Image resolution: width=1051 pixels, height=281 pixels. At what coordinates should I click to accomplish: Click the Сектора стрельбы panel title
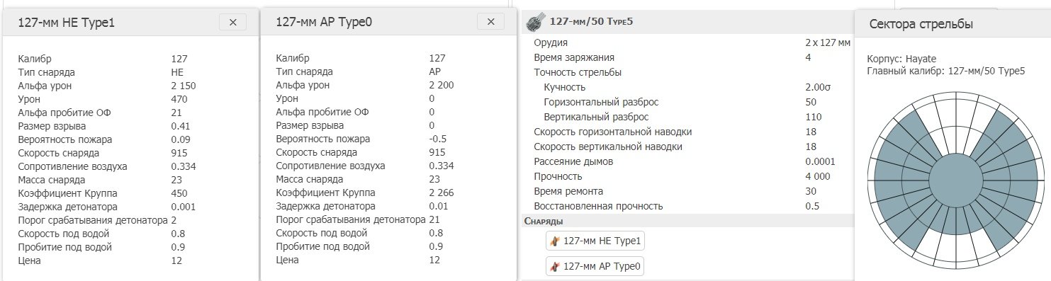click(921, 24)
